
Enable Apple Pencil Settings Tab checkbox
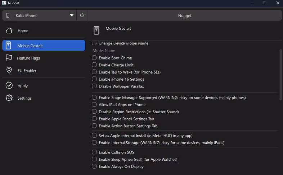click(94, 119)
